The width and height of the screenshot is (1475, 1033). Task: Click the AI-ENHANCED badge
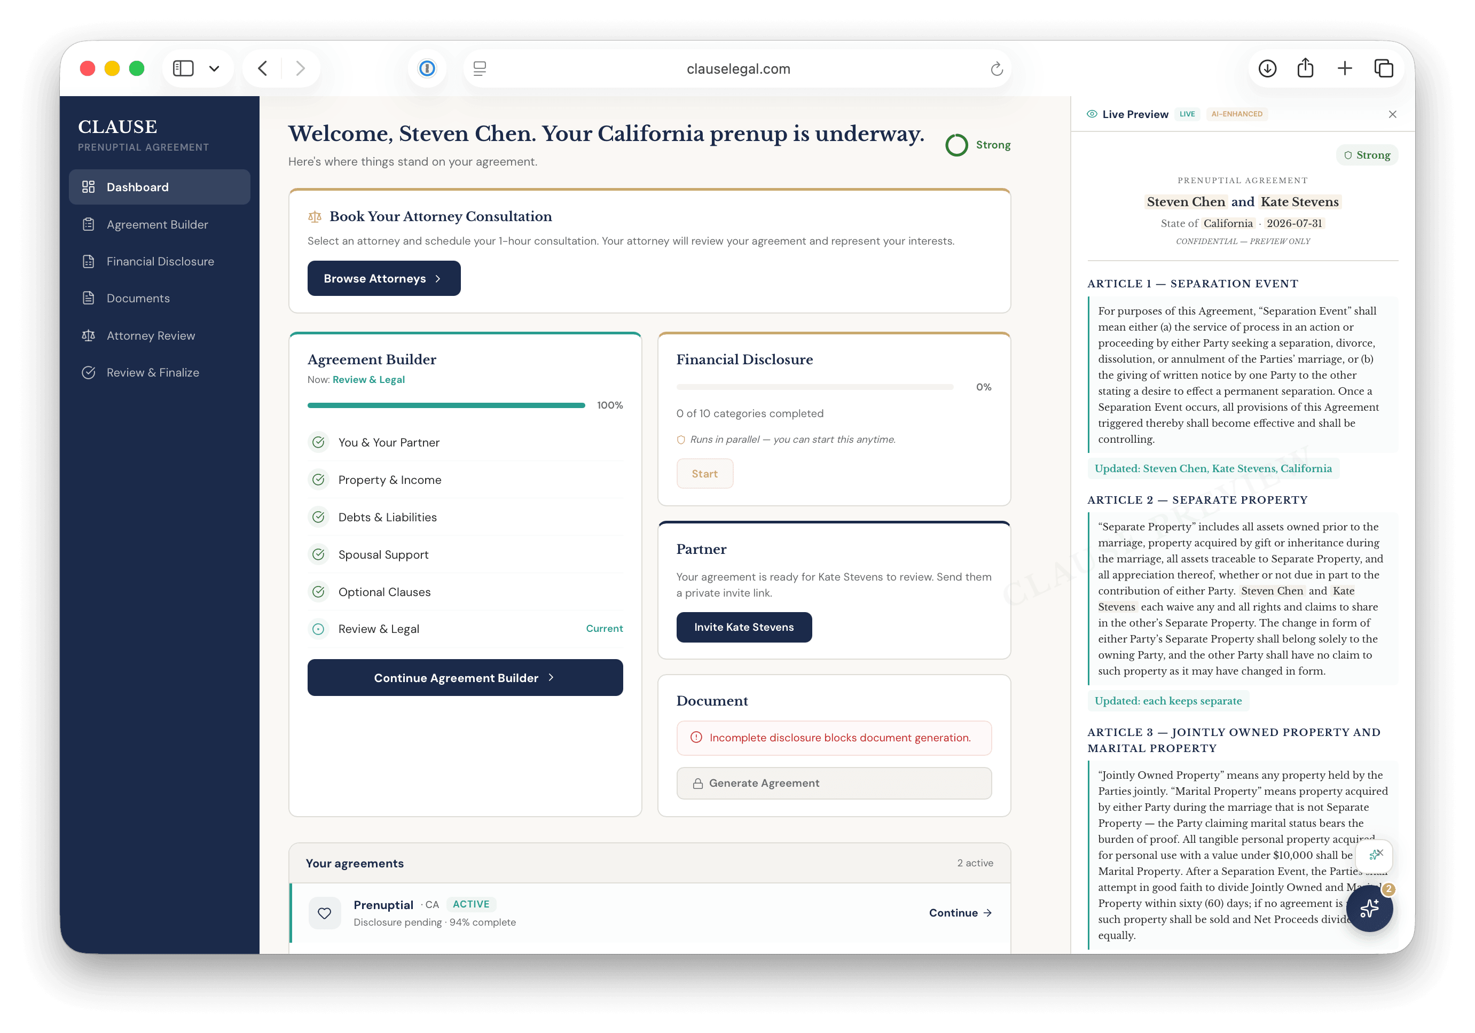coord(1237,114)
